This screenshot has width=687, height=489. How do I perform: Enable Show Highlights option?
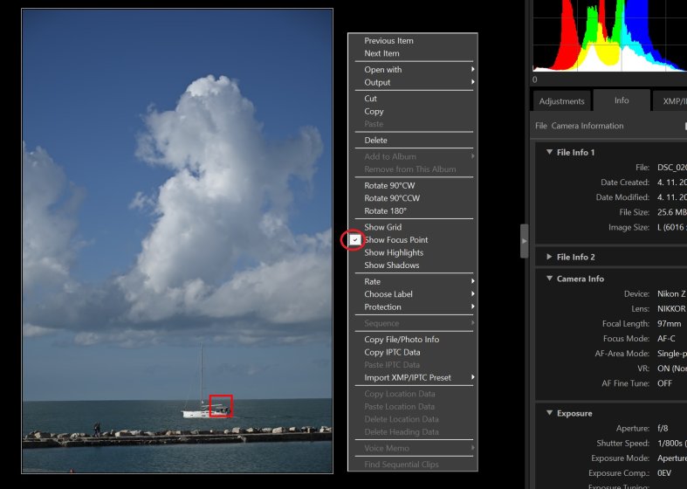(413, 252)
